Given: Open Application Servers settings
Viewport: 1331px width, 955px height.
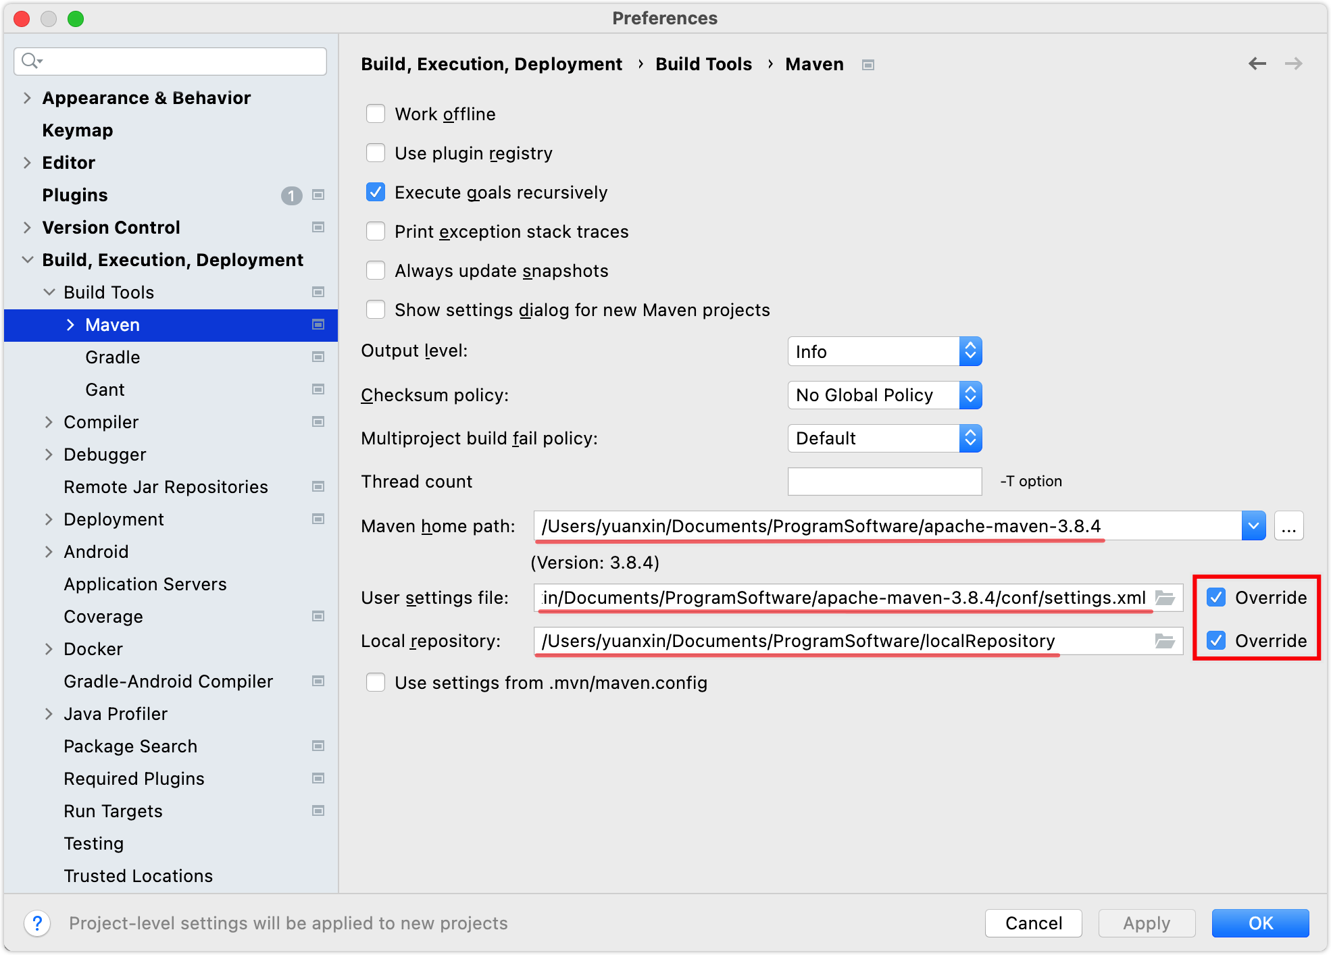Looking at the screenshot, I should pyautogui.click(x=145, y=584).
